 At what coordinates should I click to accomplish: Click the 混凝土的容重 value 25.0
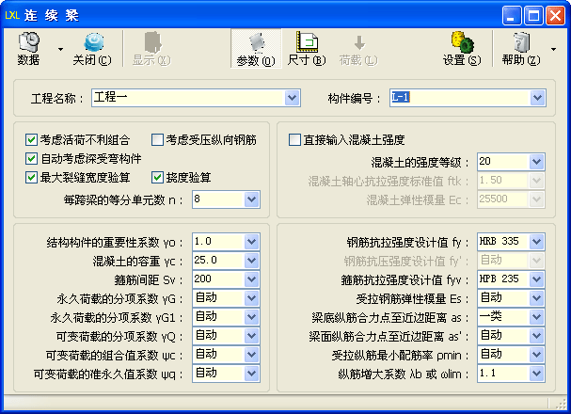206,260
